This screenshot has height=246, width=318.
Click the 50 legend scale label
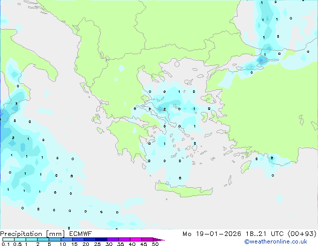click(155, 244)
